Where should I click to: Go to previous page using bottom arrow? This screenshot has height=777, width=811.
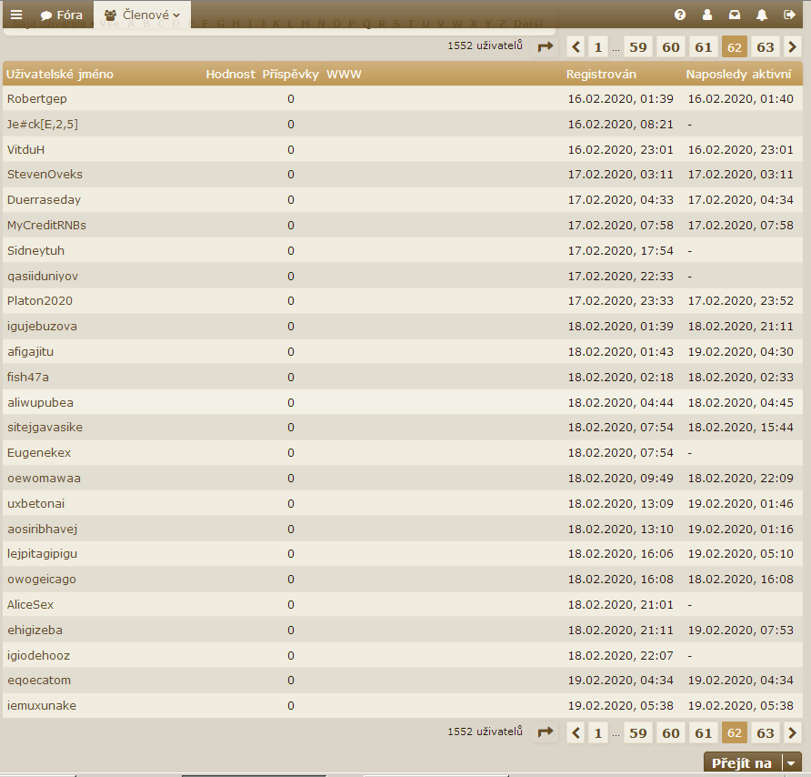tap(576, 732)
